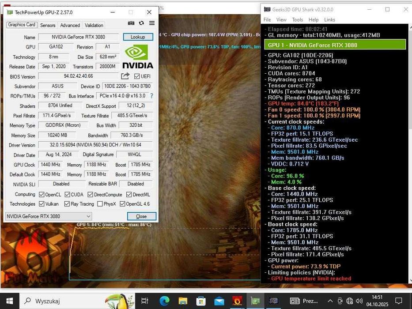Open the Mail app from the taskbar

pos(219,301)
